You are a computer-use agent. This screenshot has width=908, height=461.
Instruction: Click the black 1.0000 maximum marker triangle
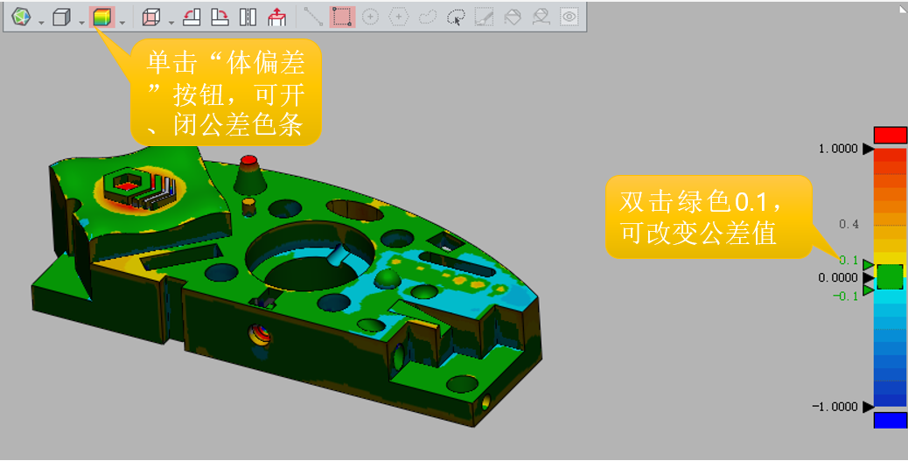click(868, 149)
